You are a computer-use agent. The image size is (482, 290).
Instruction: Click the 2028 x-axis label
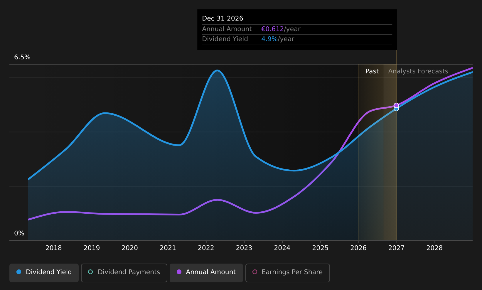tap(434, 248)
